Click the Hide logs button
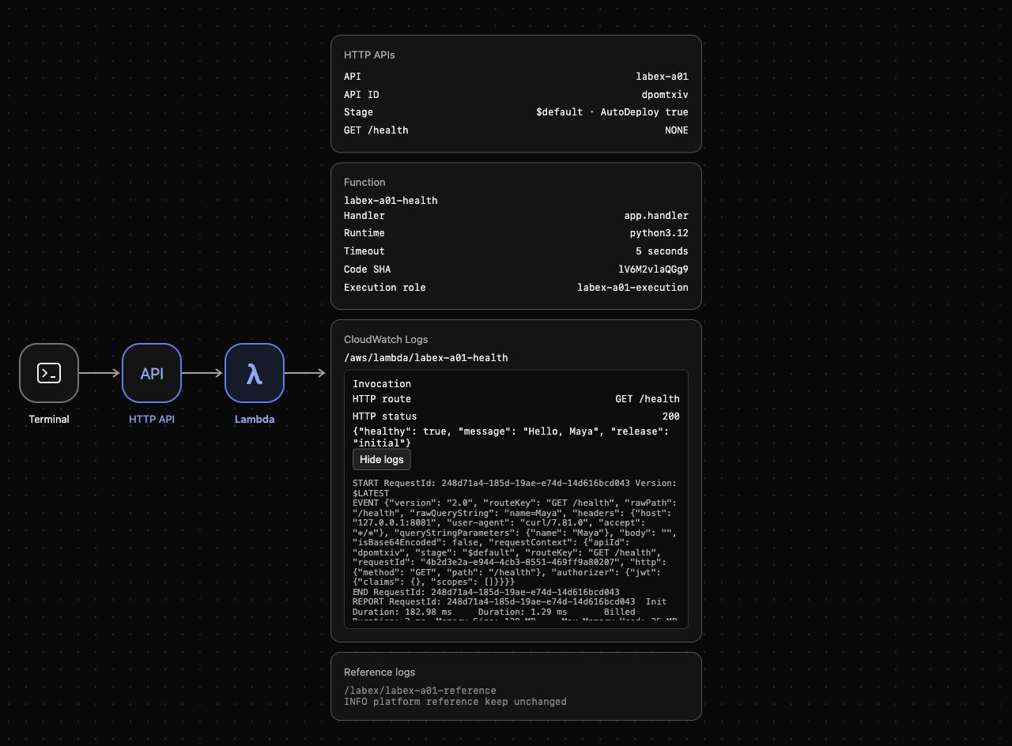Image resolution: width=1012 pixels, height=746 pixels. pyautogui.click(x=382, y=460)
